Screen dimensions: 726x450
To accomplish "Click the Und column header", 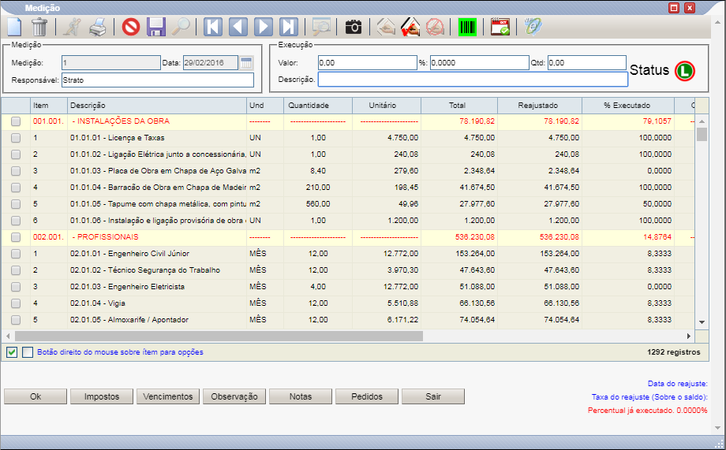I will point(265,106).
